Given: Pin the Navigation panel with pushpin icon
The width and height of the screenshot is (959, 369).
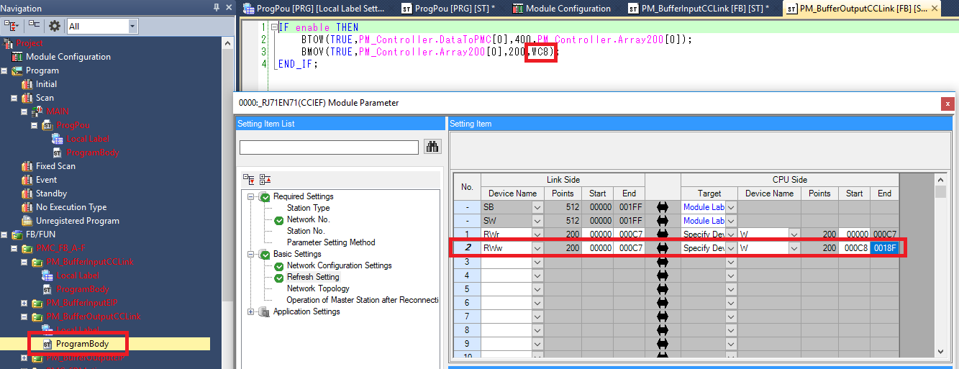Looking at the screenshot, I should pyautogui.click(x=217, y=8).
